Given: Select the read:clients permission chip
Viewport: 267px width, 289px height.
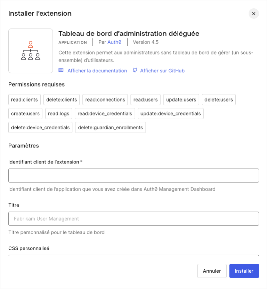Looking at the screenshot, I should [24, 99].
